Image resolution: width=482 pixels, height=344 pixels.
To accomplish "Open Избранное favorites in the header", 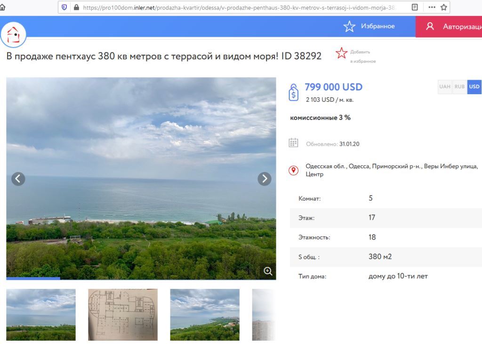I will tap(369, 26).
